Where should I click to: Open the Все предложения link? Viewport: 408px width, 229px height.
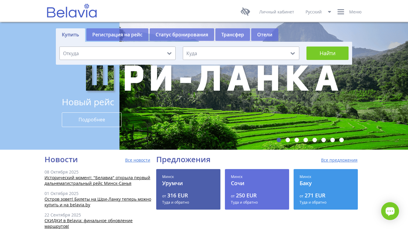click(339, 160)
